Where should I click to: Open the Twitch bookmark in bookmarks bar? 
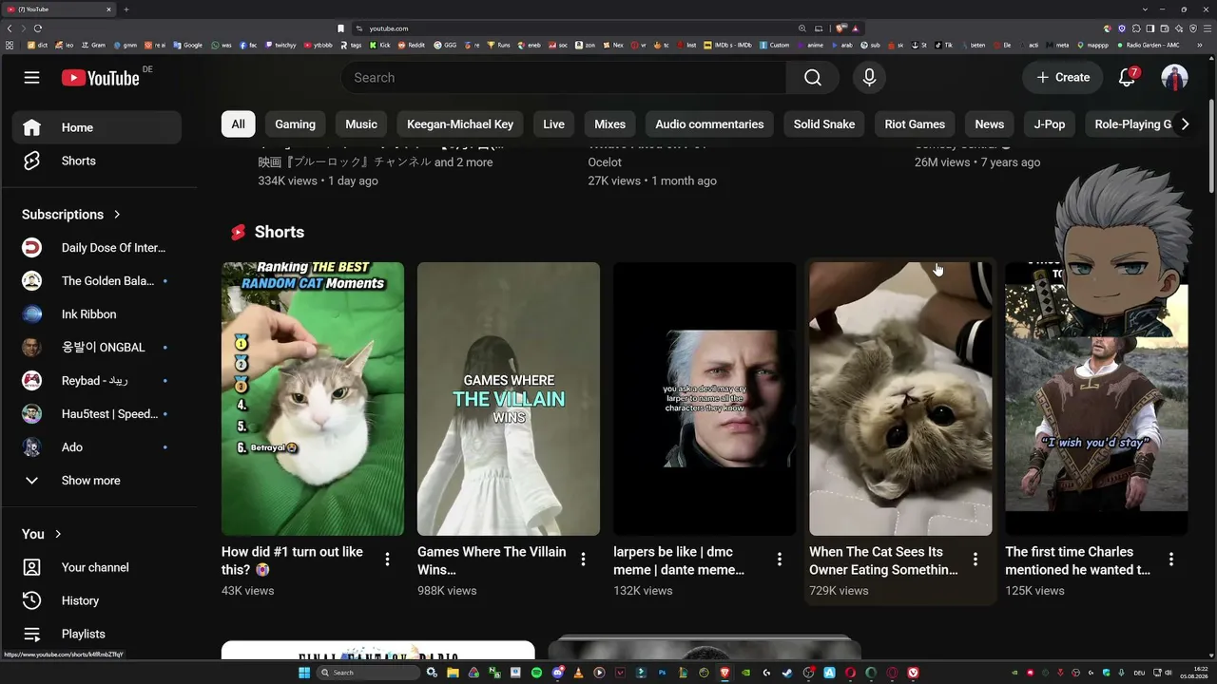[280, 45]
